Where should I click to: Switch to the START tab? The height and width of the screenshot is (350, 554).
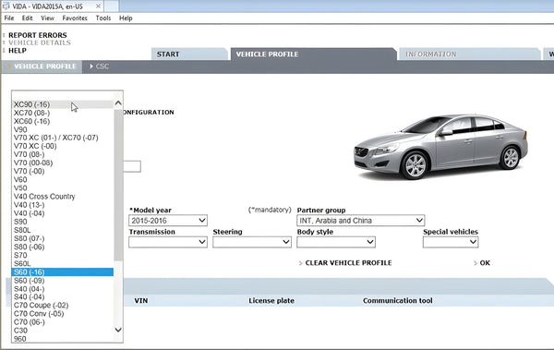click(189, 54)
